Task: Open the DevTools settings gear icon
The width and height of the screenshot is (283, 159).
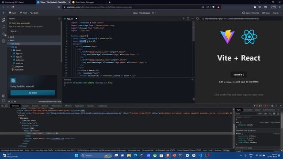Action: coord(272,106)
